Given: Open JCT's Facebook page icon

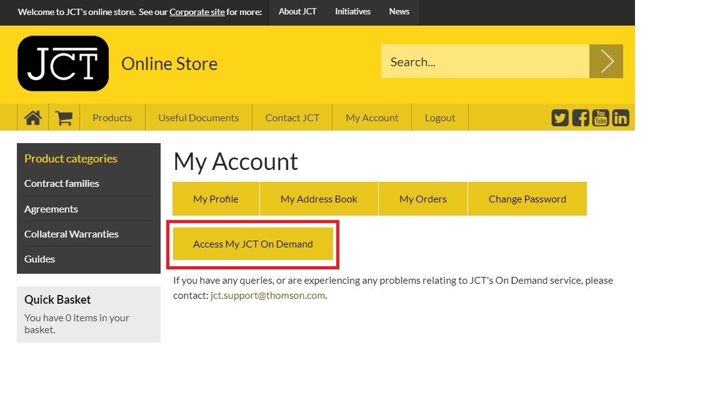Looking at the screenshot, I should click(x=581, y=117).
